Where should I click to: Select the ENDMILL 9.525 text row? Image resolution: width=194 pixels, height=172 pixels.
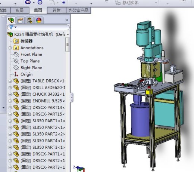pos(43,101)
